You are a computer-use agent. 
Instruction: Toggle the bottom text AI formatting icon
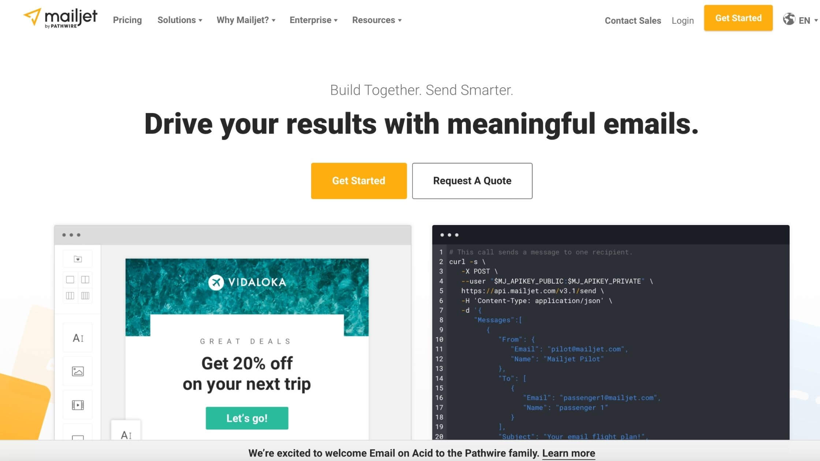pyautogui.click(x=126, y=434)
